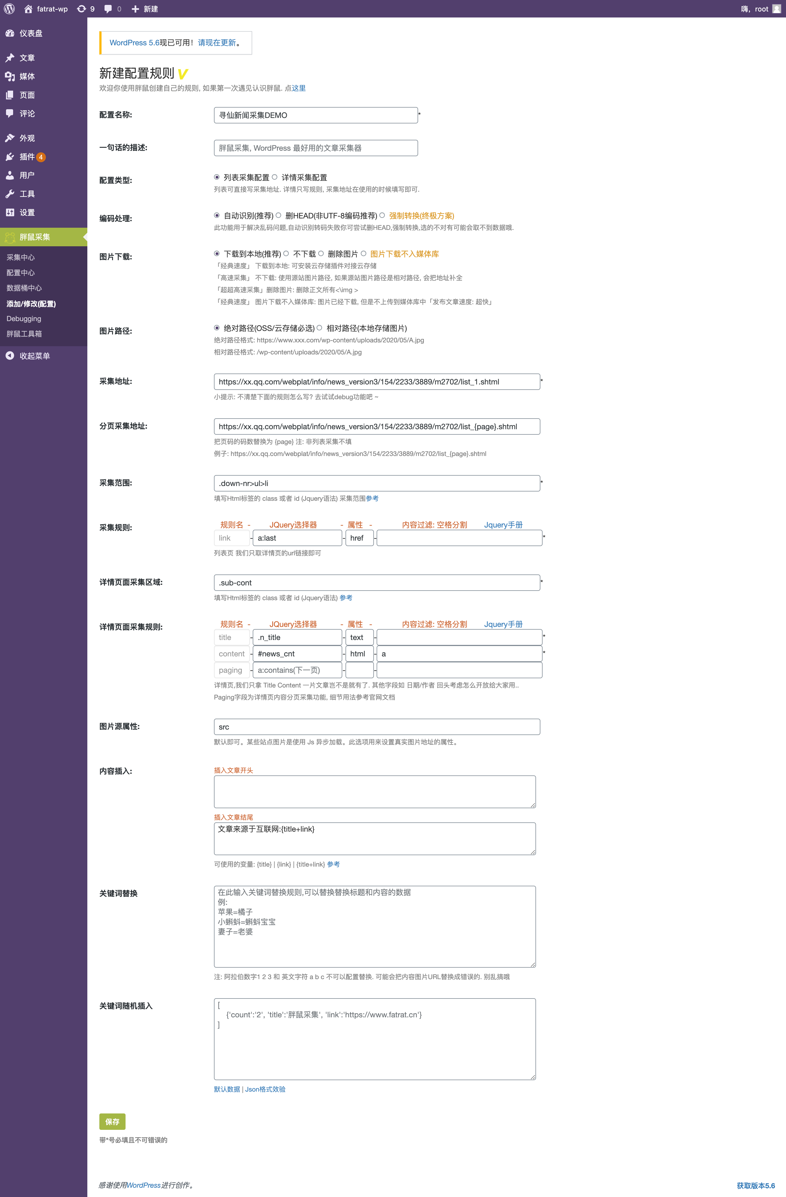Open Debugging submenu

click(x=24, y=319)
